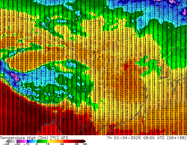Click the dark blue legend swatch above -10
The height and width of the screenshot is (145, 187).
28,141
